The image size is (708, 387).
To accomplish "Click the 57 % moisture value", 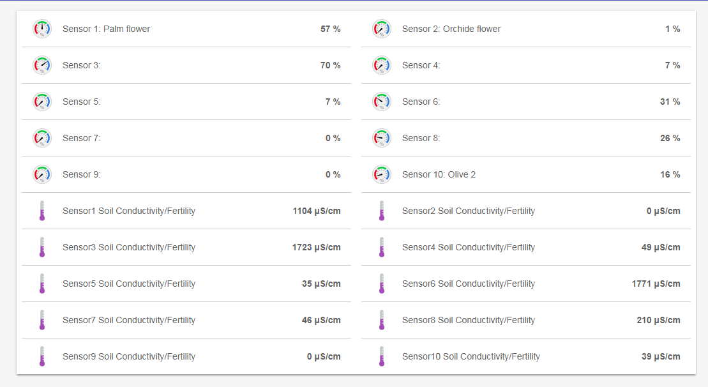I will pos(330,29).
